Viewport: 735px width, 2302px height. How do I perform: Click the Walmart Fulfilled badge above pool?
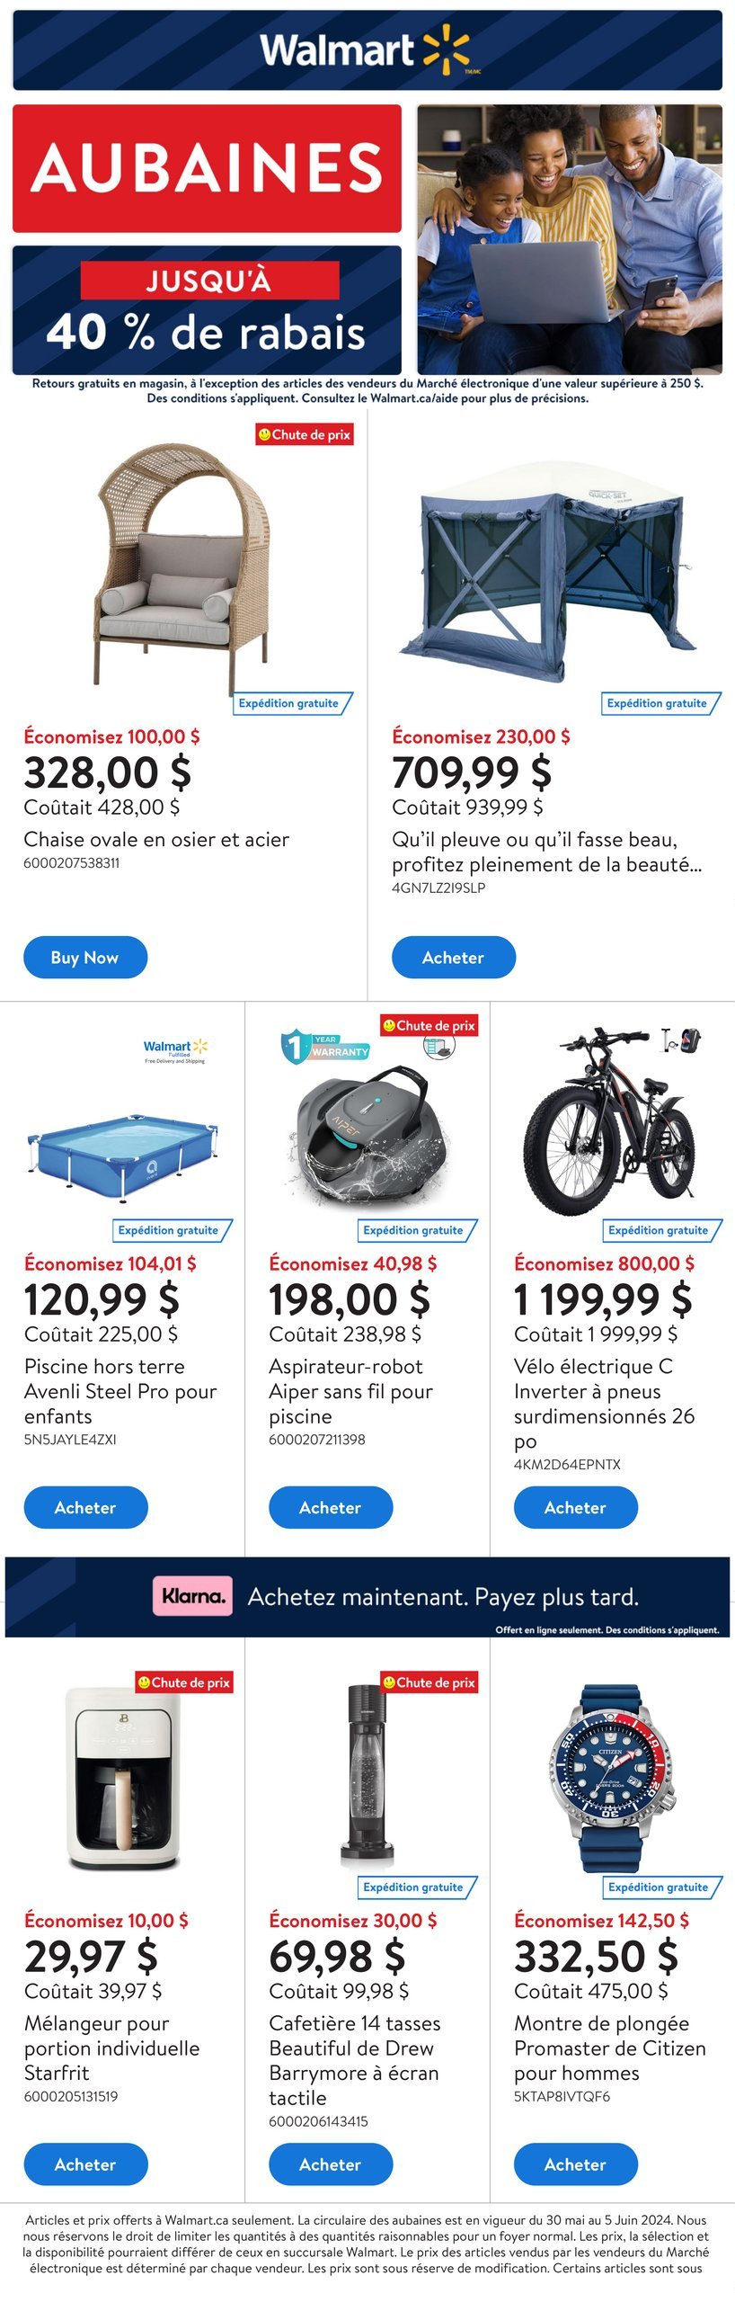(175, 1050)
